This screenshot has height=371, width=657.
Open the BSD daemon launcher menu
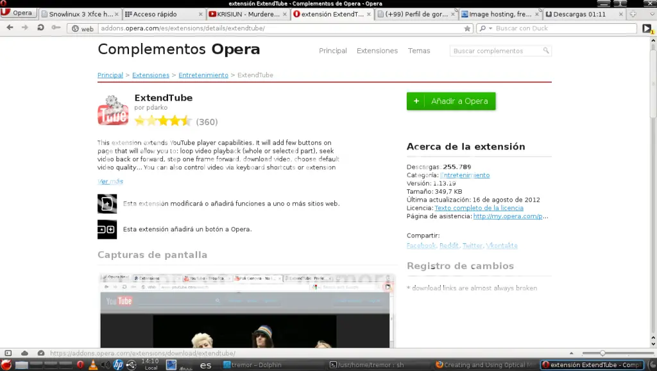[6, 365]
